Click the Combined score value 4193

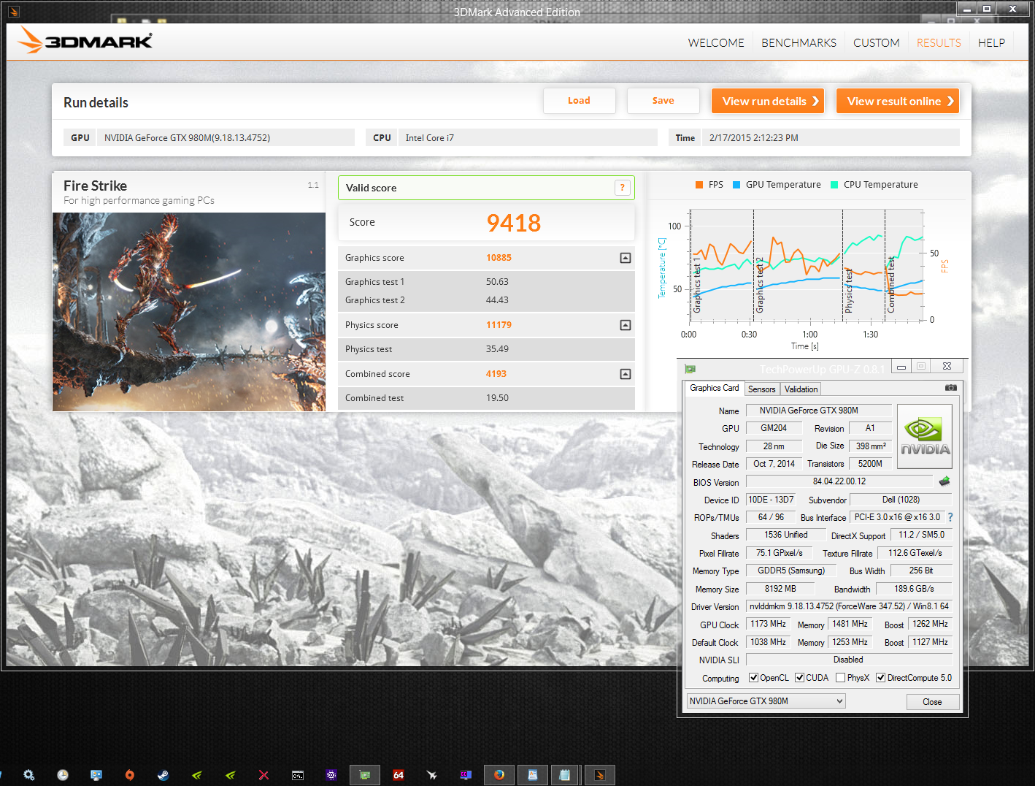(496, 374)
